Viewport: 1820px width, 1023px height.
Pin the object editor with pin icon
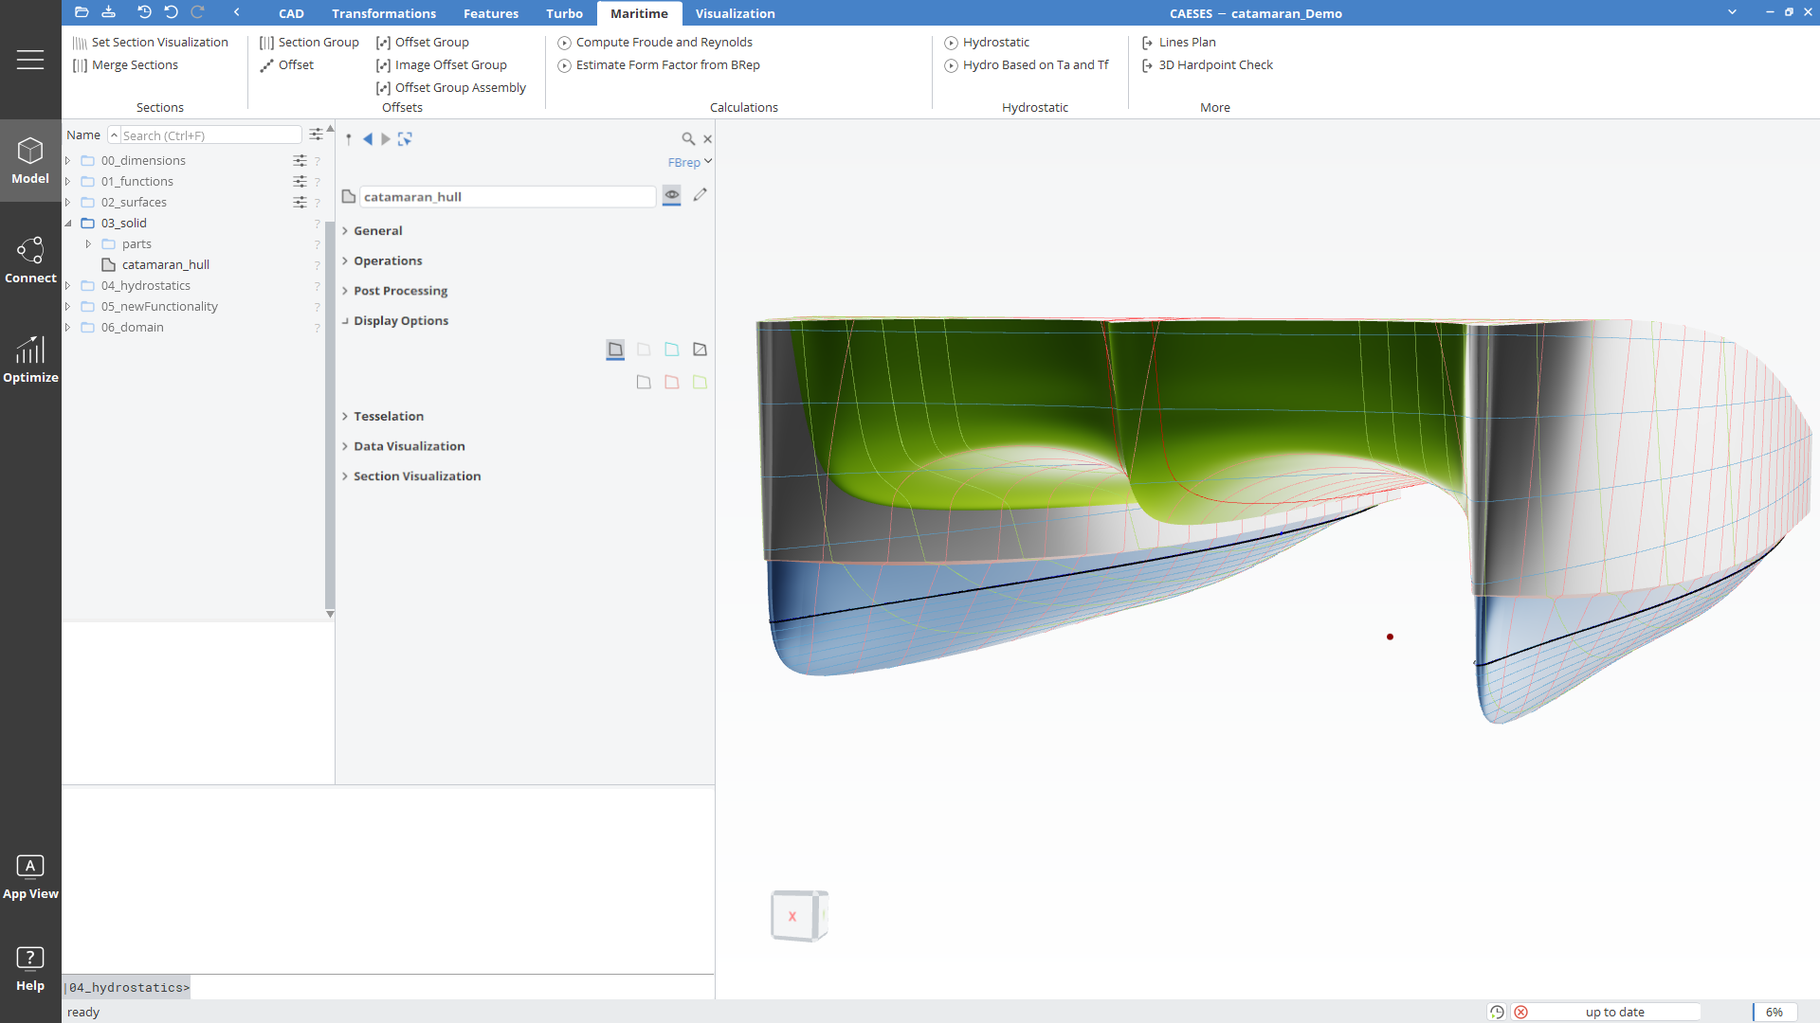[x=349, y=139]
